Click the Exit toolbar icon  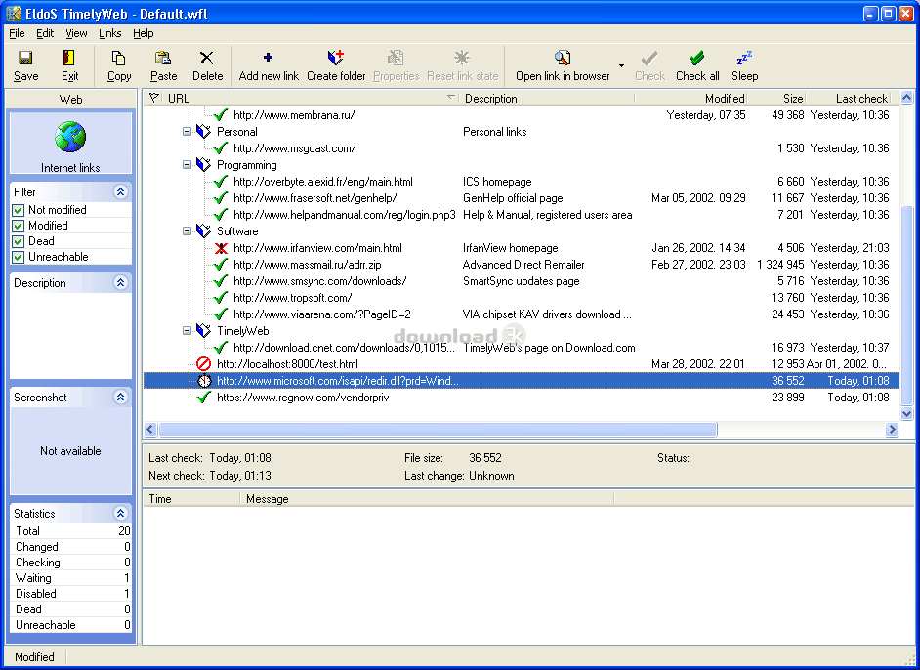point(69,58)
